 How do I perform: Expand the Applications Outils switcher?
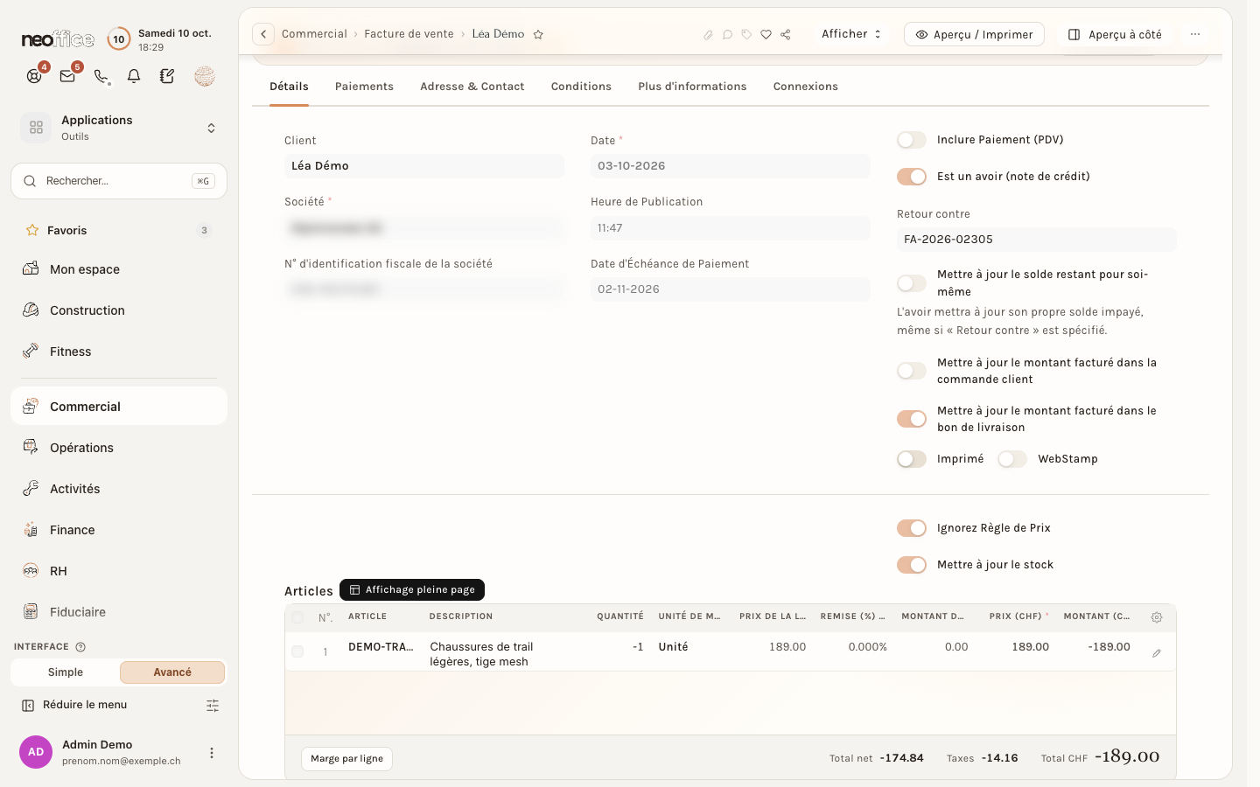pyautogui.click(x=119, y=128)
